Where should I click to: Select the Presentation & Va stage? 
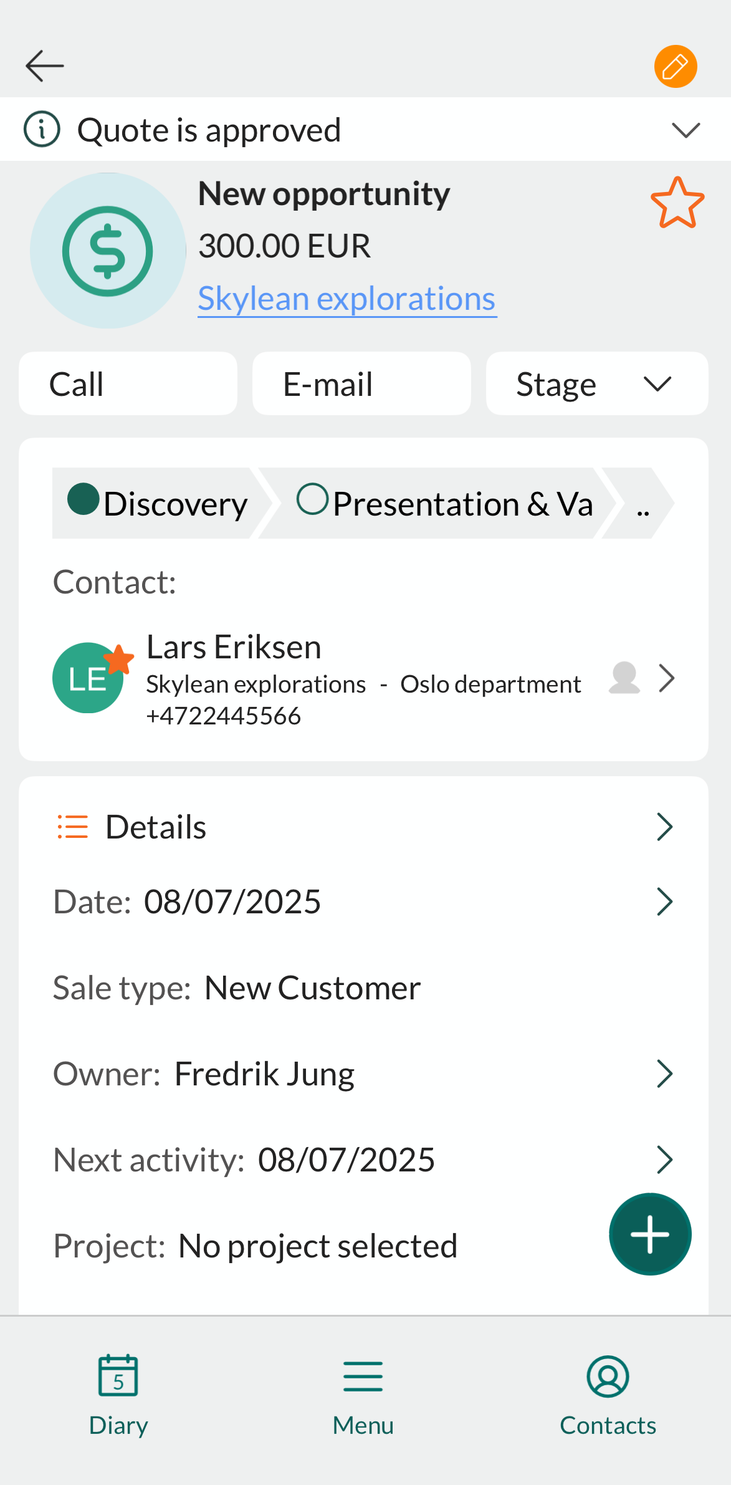(436, 503)
